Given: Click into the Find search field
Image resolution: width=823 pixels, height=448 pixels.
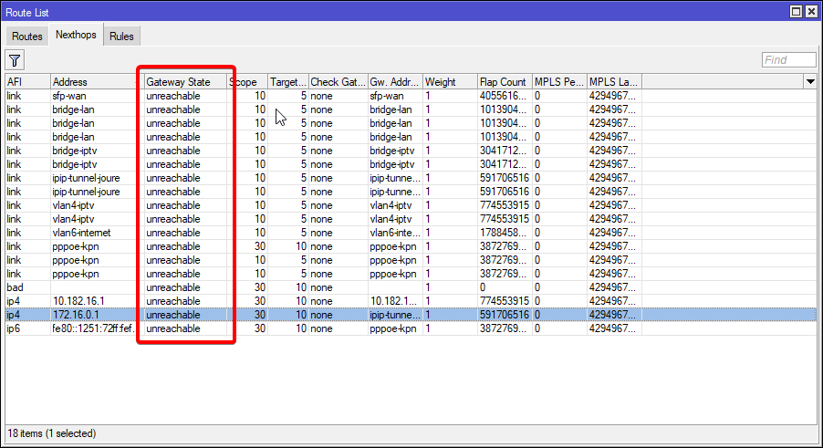Looking at the screenshot, I should (x=789, y=60).
